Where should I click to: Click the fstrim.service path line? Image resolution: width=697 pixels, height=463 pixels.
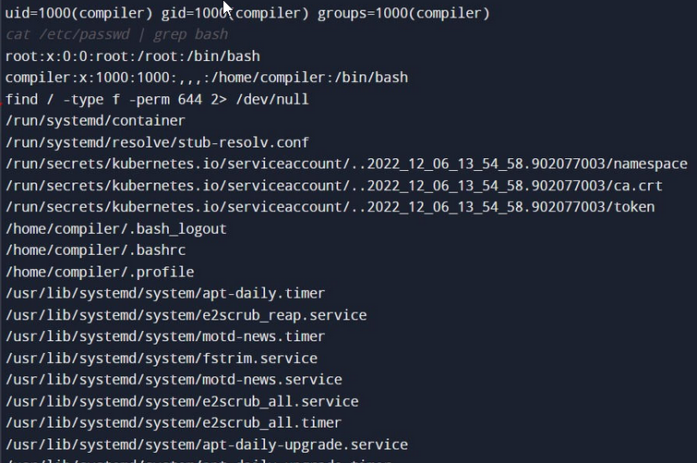162,358
